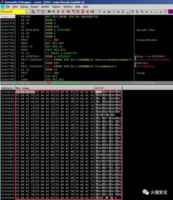Click the Execute till return icon
The width and height of the screenshot is (173, 200).
tap(87, 12)
